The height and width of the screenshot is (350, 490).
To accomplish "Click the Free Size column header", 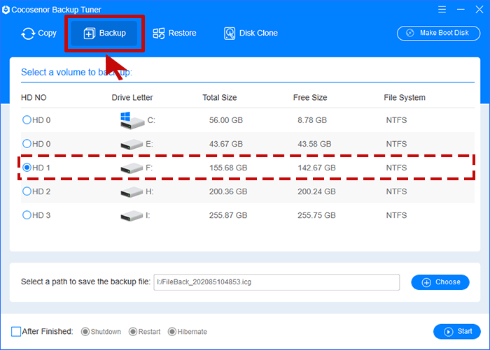I will pyautogui.click(x=310, y=98).
